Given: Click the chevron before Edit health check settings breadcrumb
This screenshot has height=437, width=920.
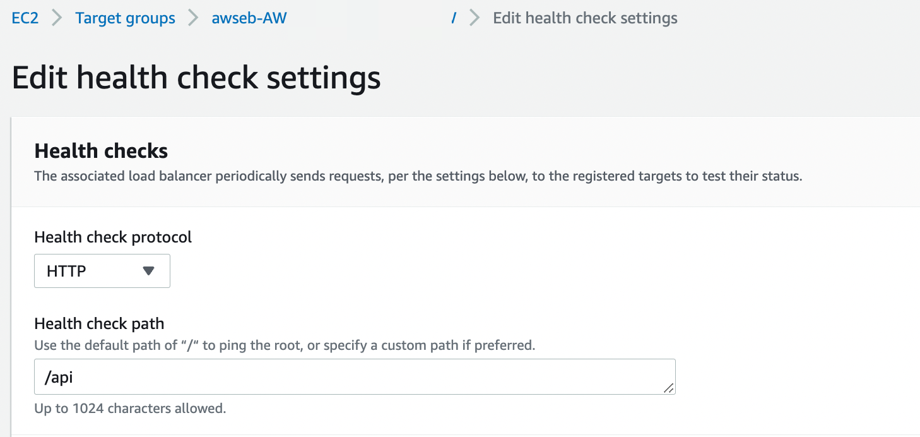Looking at the screenshot, I should [475, 18].
